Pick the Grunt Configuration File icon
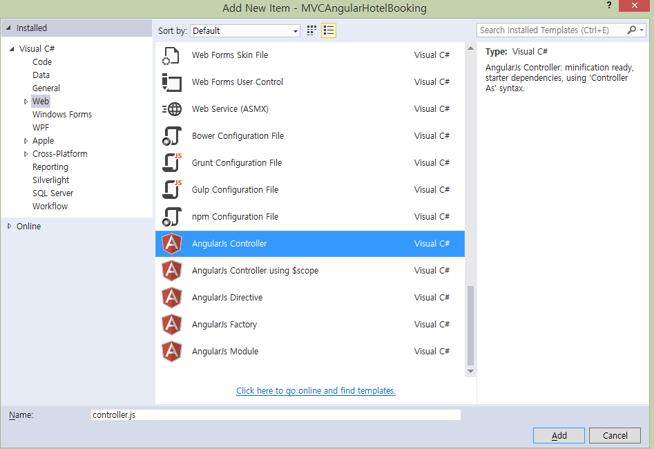Viewport: 654px width, 449px height. coord(171,163)
